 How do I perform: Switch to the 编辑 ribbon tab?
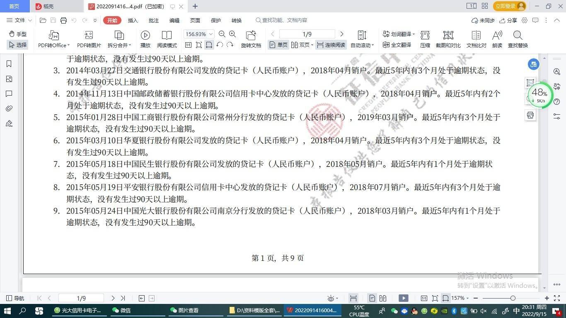coord(174,20)
